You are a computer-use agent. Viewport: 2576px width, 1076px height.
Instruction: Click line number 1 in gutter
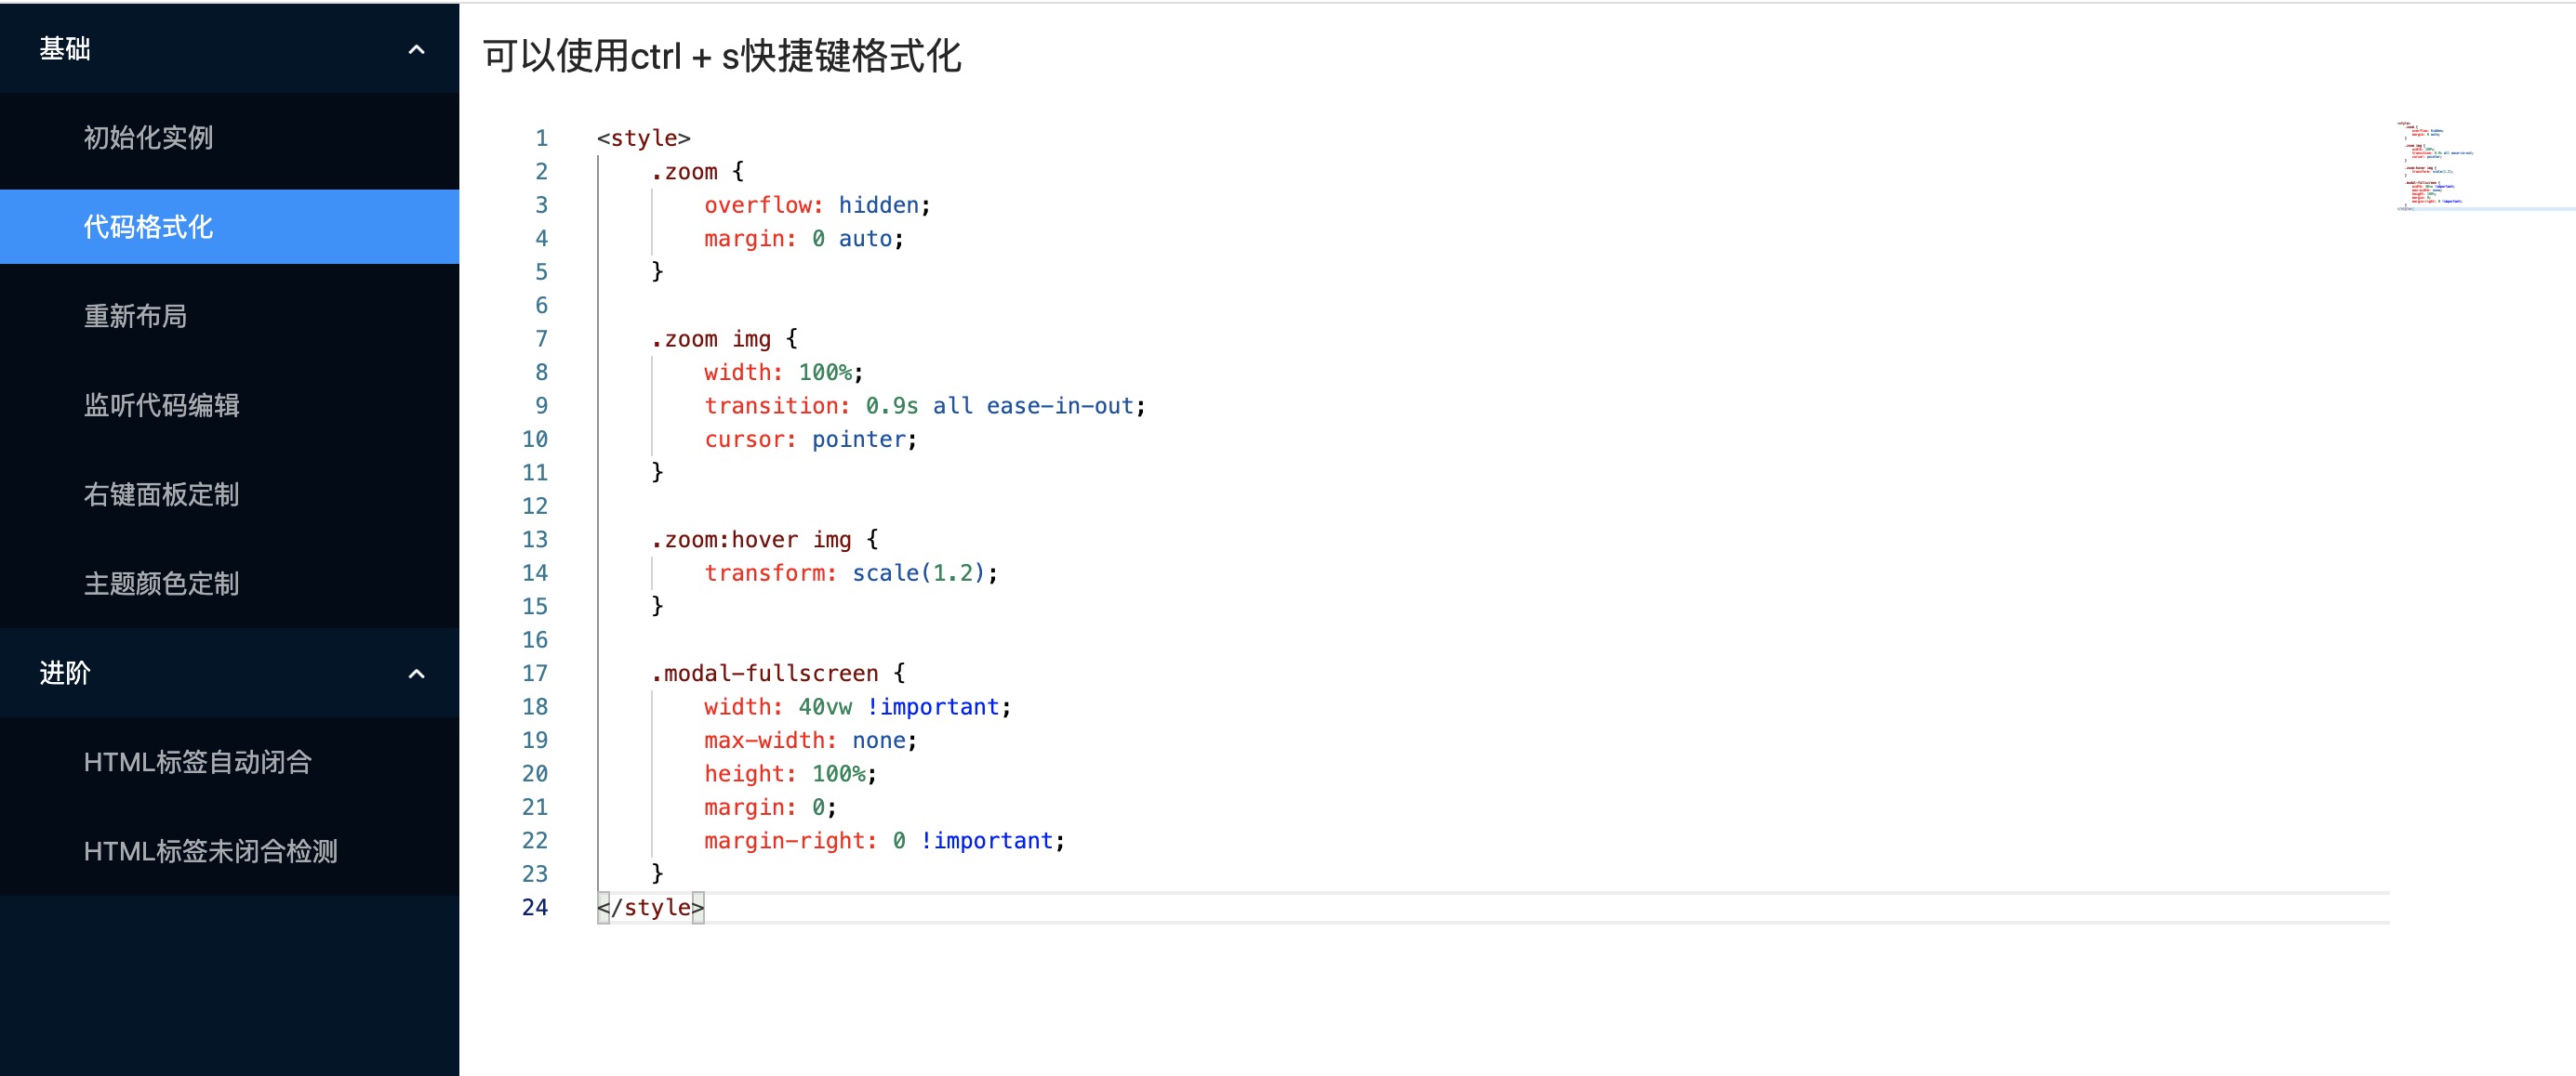point(541,138)
